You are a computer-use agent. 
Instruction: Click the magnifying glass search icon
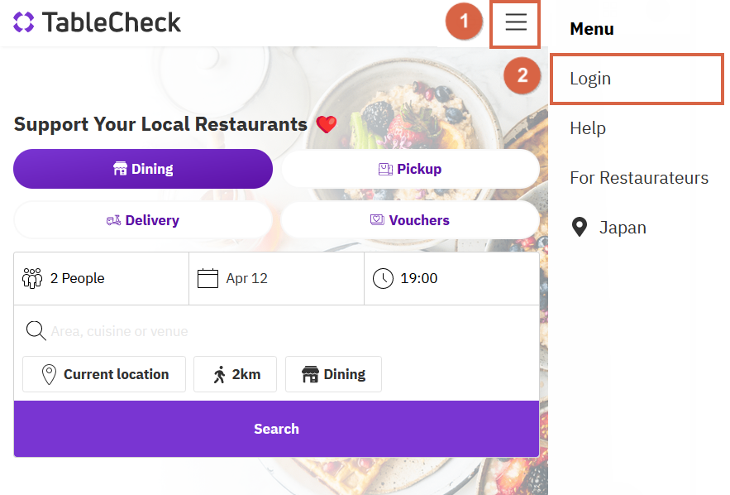pyautogui.click(x=36, y=331)
